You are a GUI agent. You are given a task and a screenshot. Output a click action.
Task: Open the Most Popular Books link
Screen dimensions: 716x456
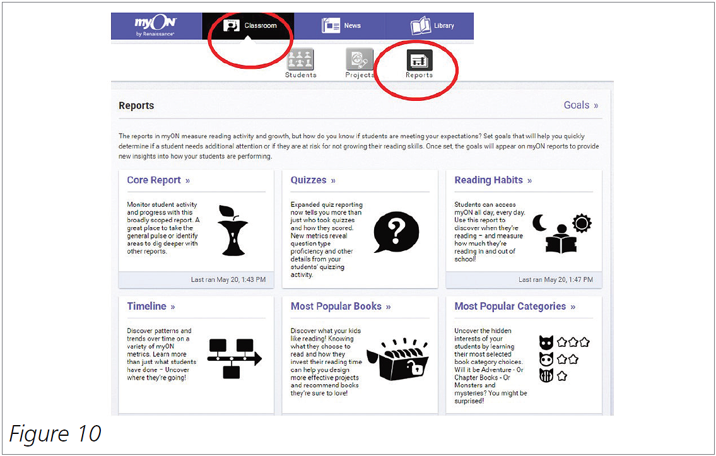click(341, 307)
